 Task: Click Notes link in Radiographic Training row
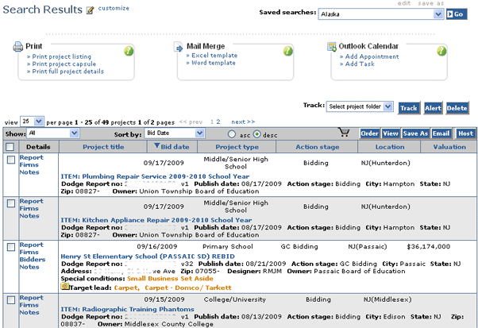pyautogui.click(x=29, y=312)
